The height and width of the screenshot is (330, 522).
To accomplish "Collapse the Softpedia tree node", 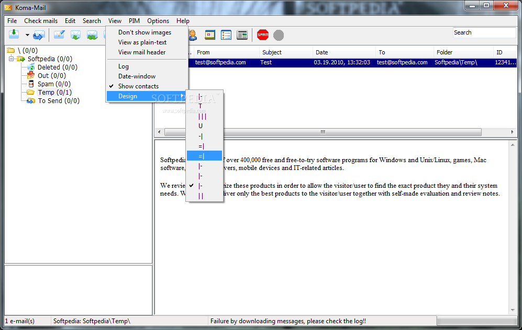I will click(x=11, y=59).
